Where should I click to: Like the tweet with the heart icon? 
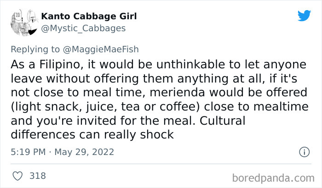tap(18, 176)
